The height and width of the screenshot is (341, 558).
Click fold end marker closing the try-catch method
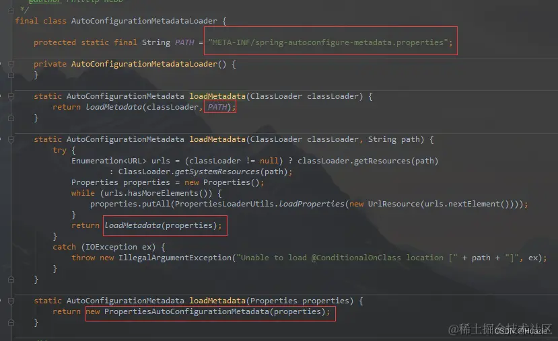tap(11, 280)
